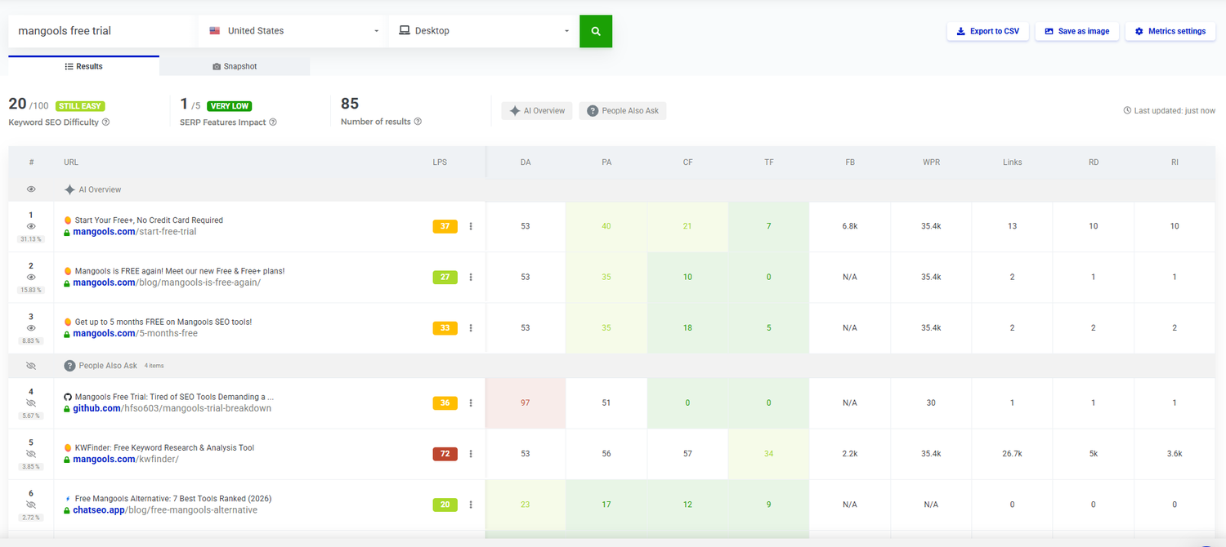Screen dimensions: 1226x547
Task: Open three-dot menu for github.com row
Action: pyautogui.click(x=471, y=403)
